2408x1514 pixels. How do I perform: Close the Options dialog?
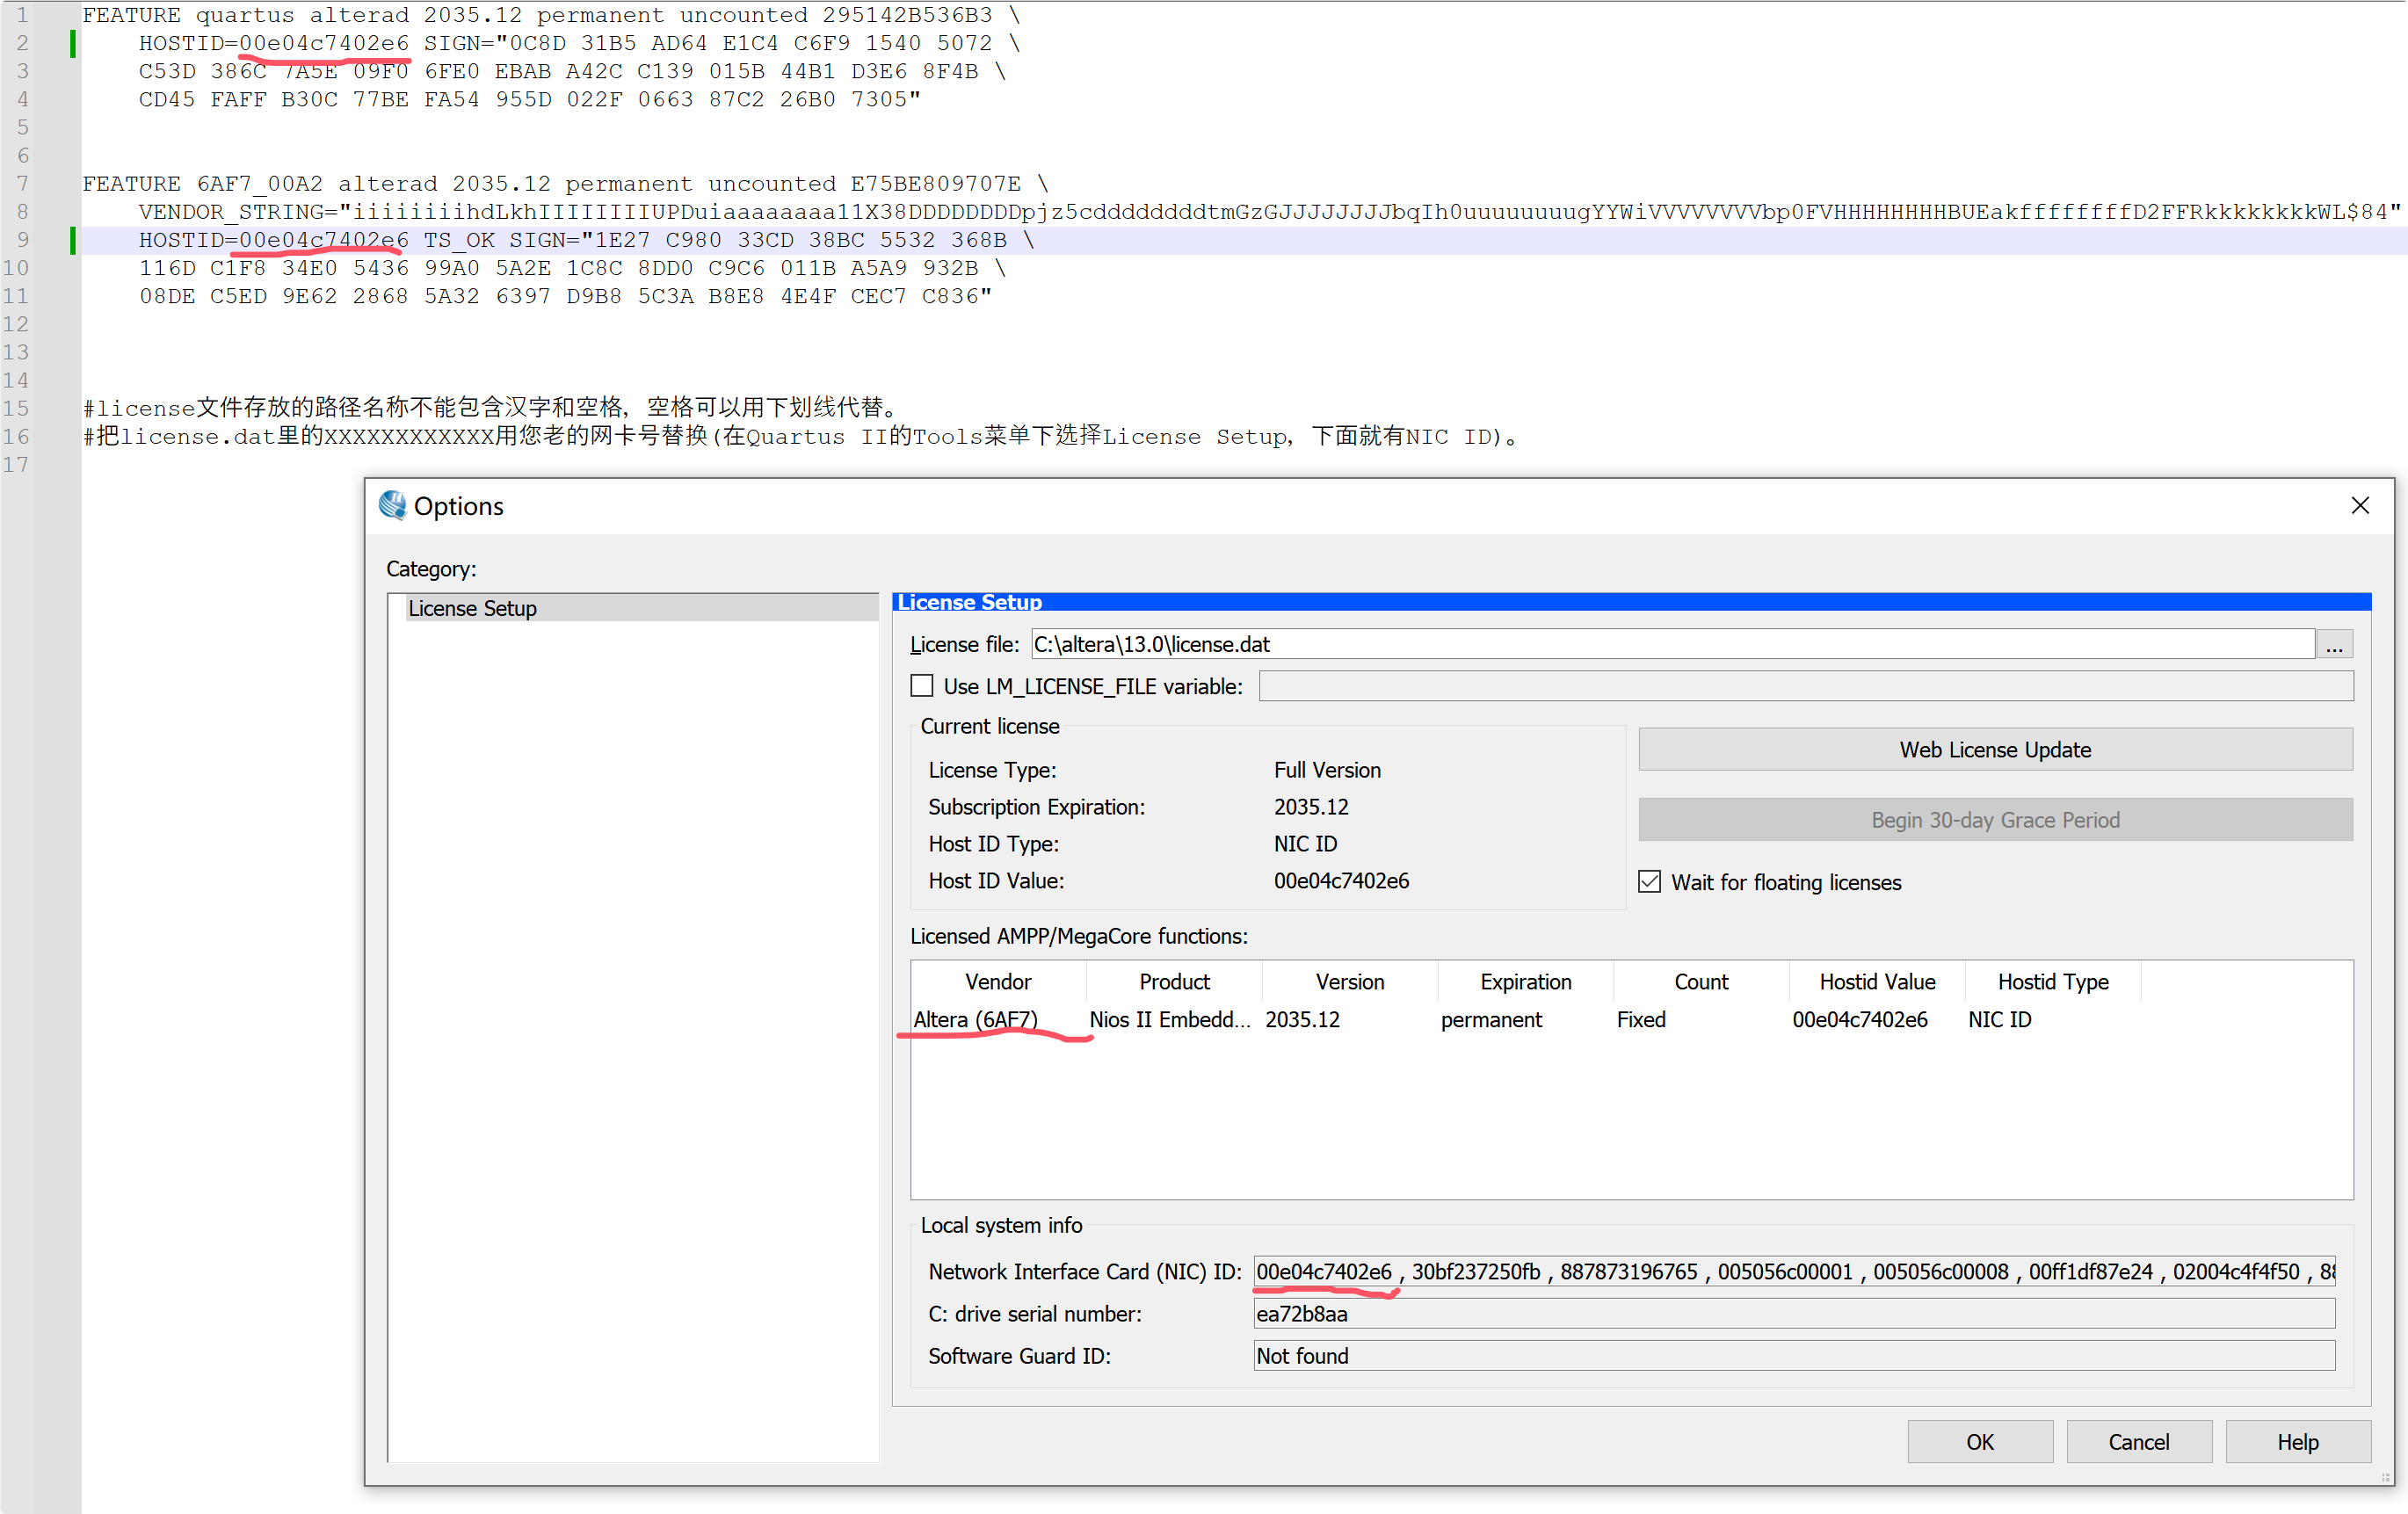[x=2360, y=505]
